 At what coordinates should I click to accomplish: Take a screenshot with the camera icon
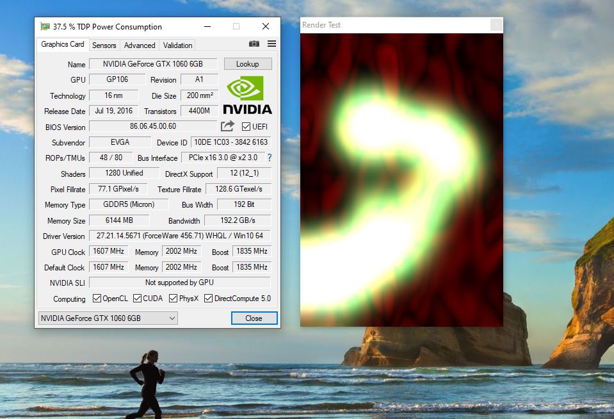(254, 44)
